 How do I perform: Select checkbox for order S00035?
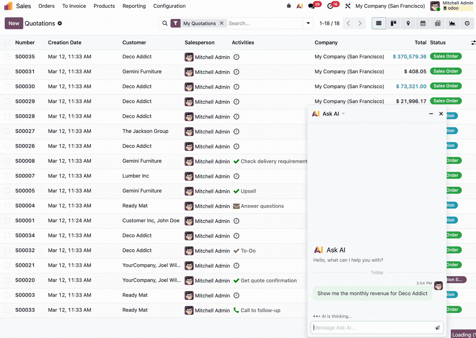[7, 57]
